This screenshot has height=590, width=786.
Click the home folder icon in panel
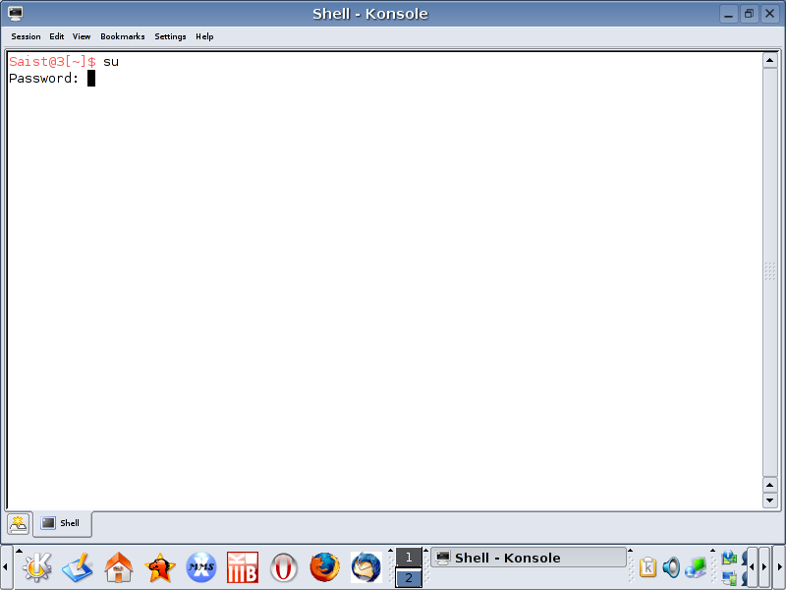119,567
